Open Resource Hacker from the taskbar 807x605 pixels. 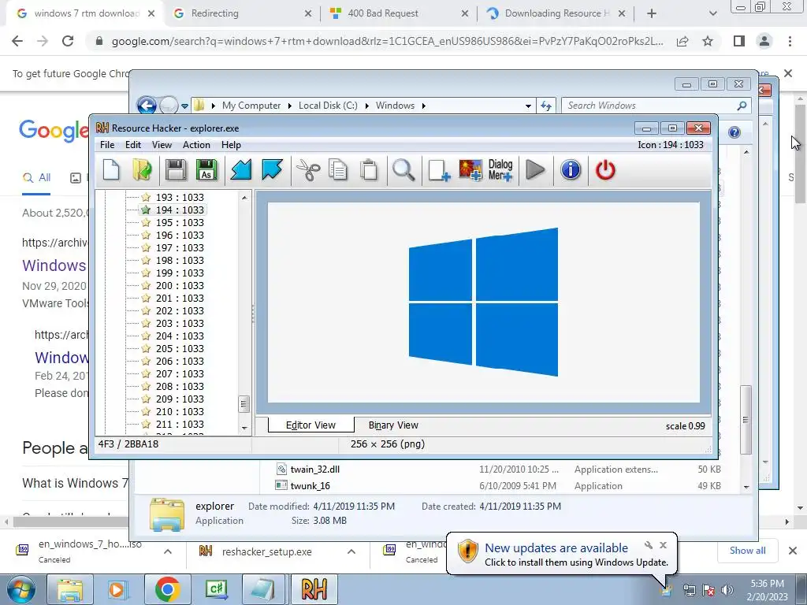(x=314, y=589)
